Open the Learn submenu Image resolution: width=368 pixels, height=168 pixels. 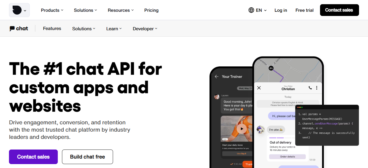click(x=114, y=29)
